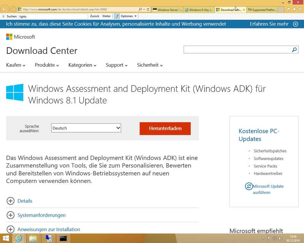Click the address bar search magnifier icon

click(x=140, y=9)
